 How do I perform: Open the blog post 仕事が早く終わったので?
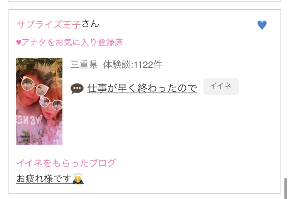pos(142,88)
